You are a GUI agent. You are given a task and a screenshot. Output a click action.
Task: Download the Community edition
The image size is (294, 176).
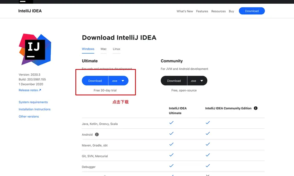[174, 81]
